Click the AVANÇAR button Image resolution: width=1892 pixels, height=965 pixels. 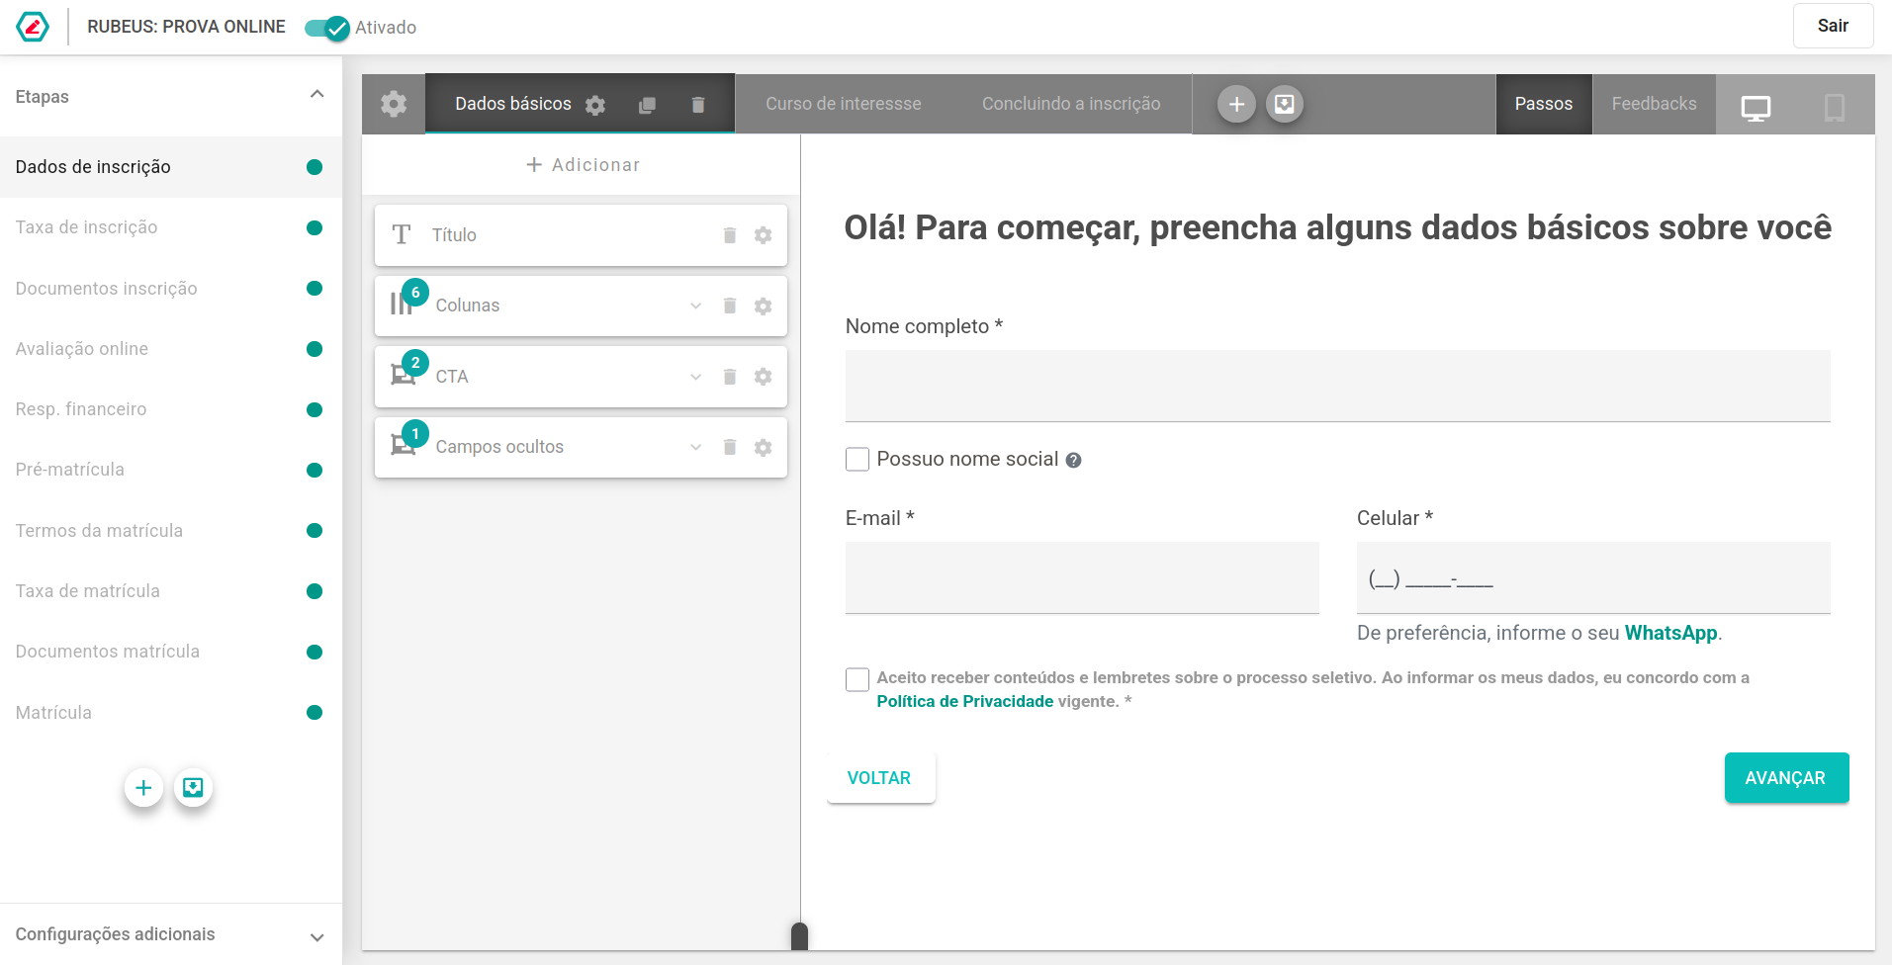(x=1786, y=778)
